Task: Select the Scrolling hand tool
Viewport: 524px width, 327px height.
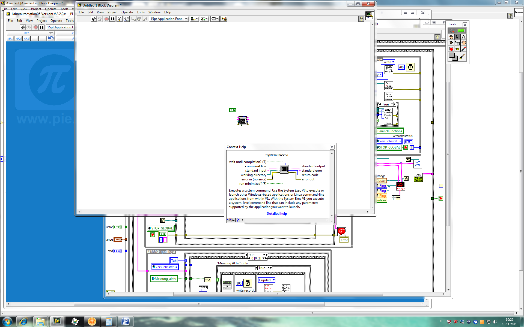Action: pos(464,43)
